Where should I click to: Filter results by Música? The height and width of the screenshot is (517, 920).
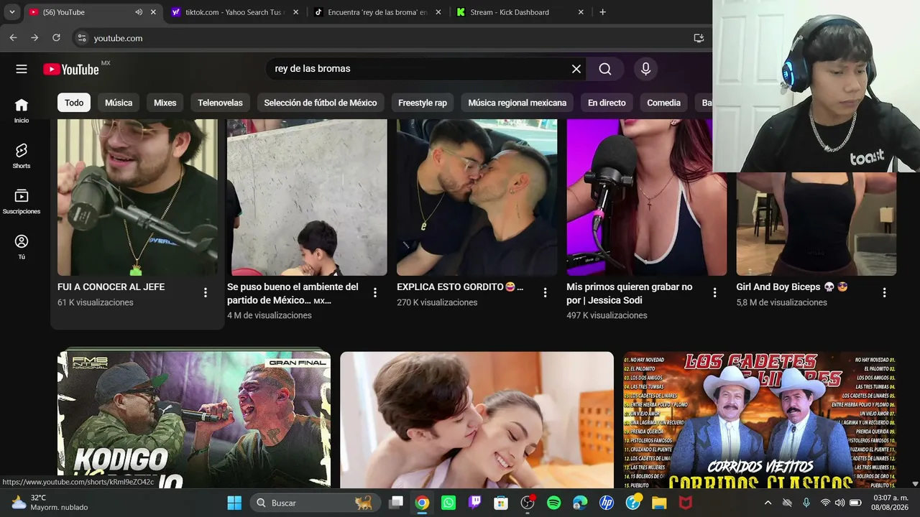click(x=119, y=103)
